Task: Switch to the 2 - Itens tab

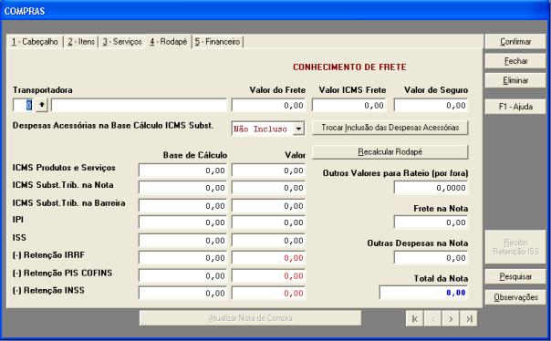Action: pyautogui.click(x=81, y=41)
